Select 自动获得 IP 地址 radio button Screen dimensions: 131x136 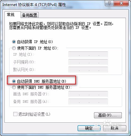[x=14, y=42]
